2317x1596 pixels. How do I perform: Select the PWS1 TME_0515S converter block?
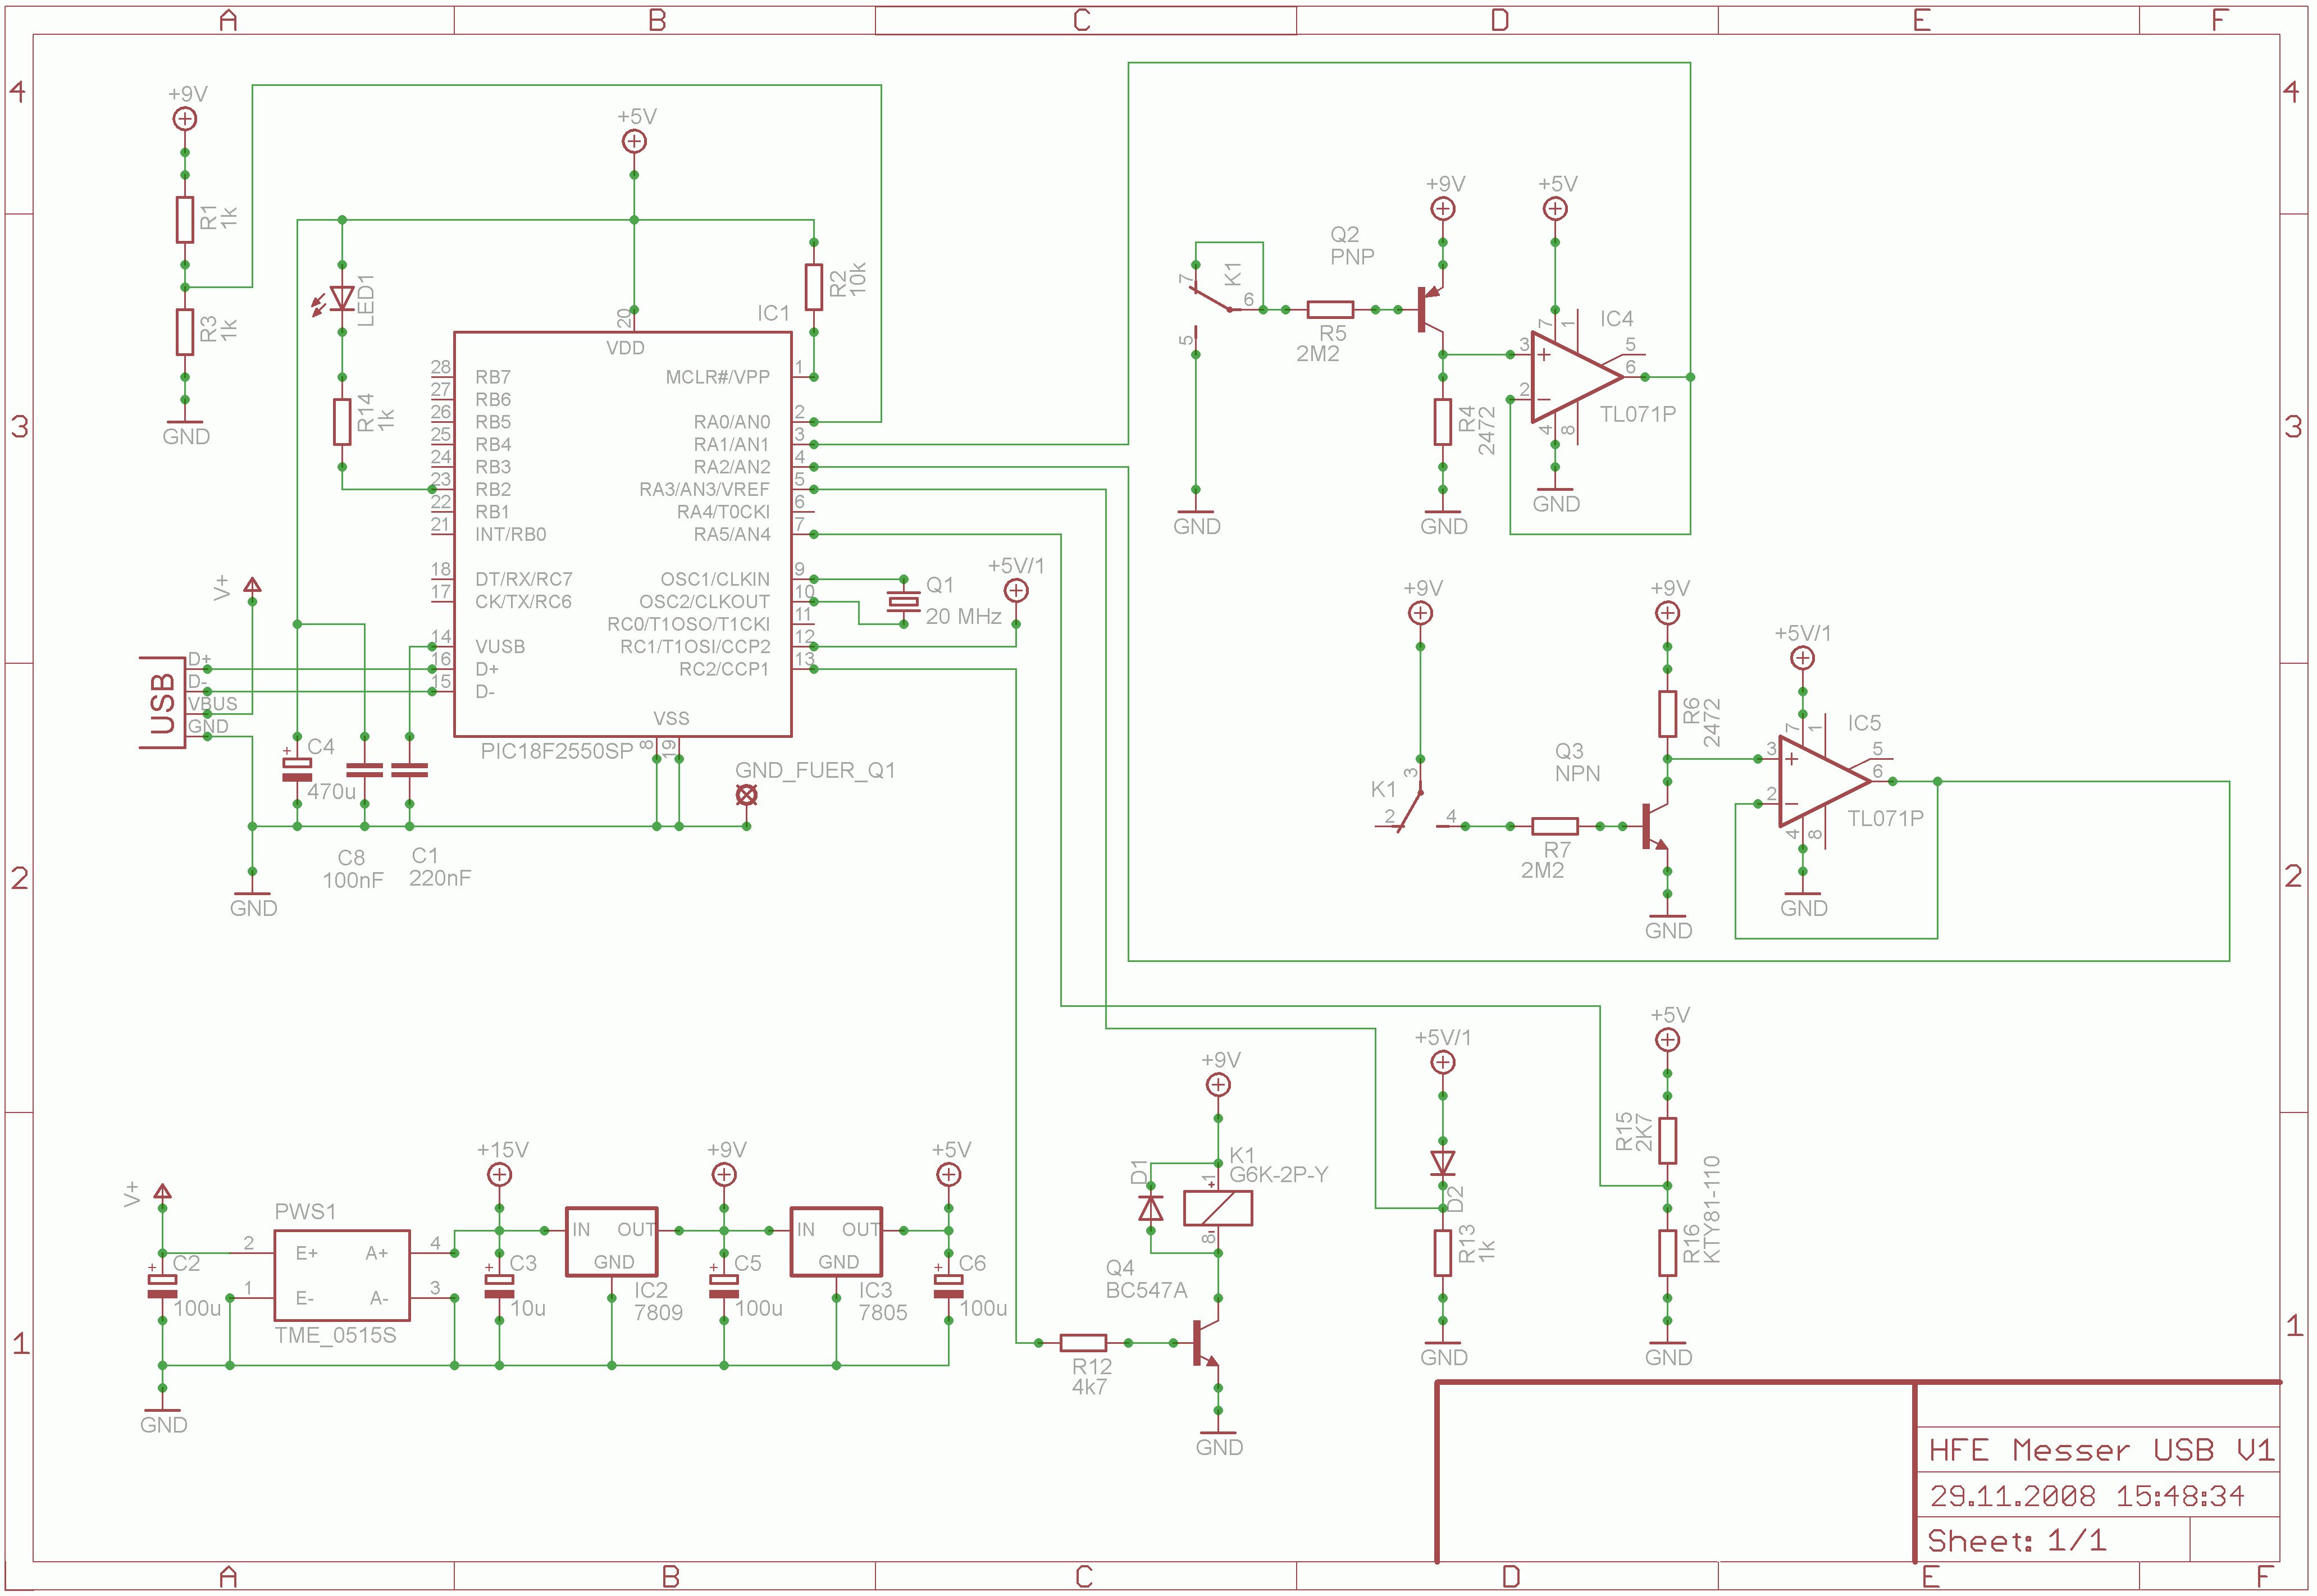[342, 1276]
